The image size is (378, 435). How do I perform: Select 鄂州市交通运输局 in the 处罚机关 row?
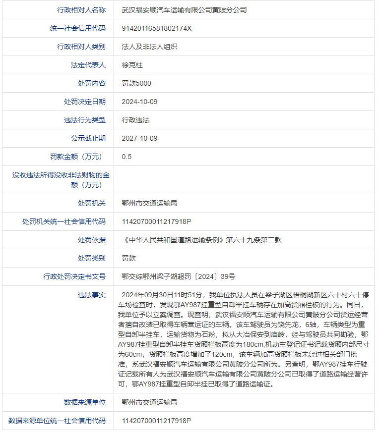149,203
